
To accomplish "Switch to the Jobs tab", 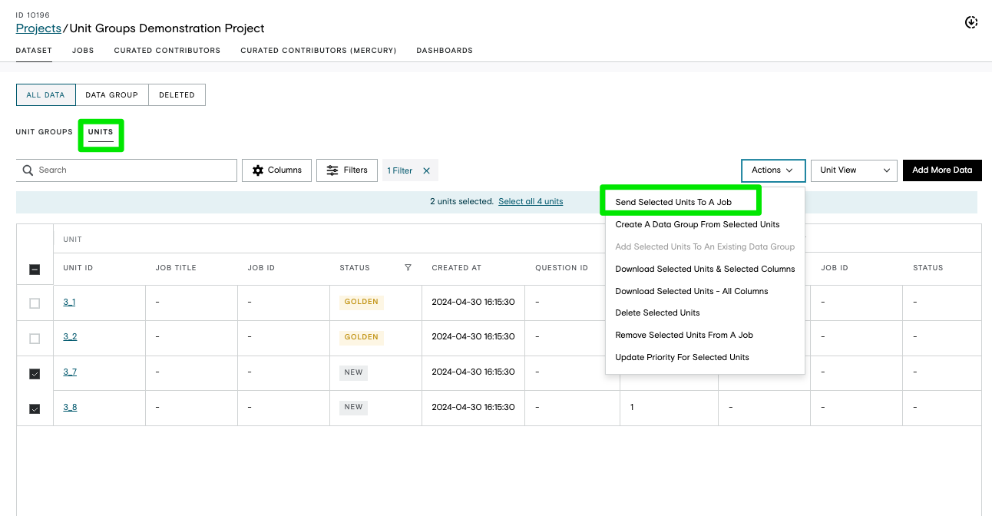I will coord(83,51).
